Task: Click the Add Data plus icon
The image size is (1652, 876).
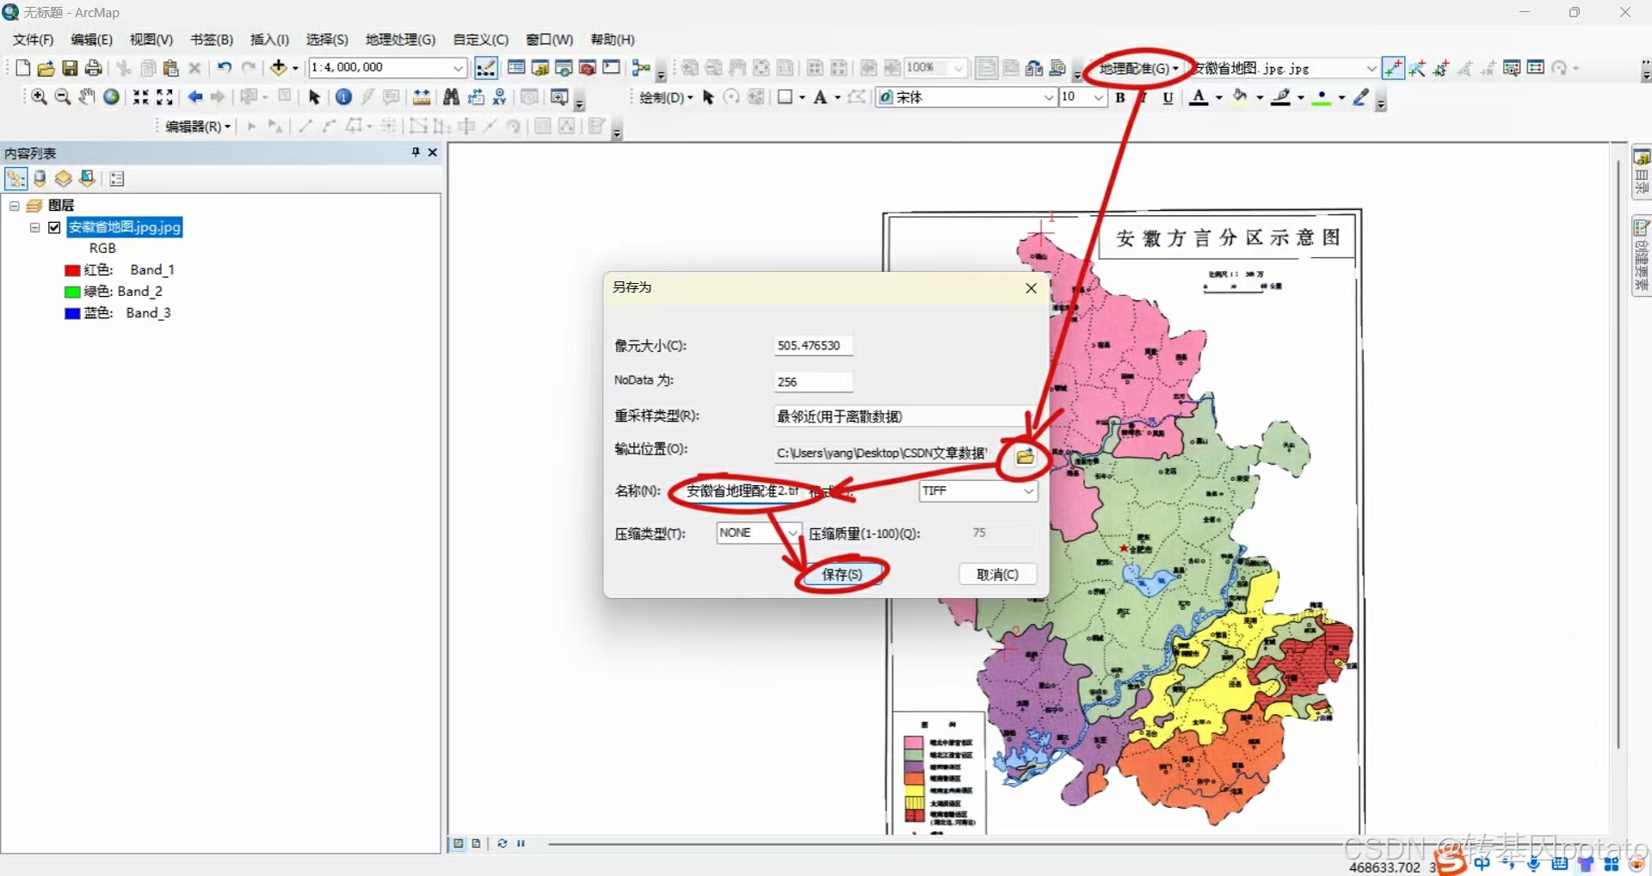Action: tap(279, 68)
